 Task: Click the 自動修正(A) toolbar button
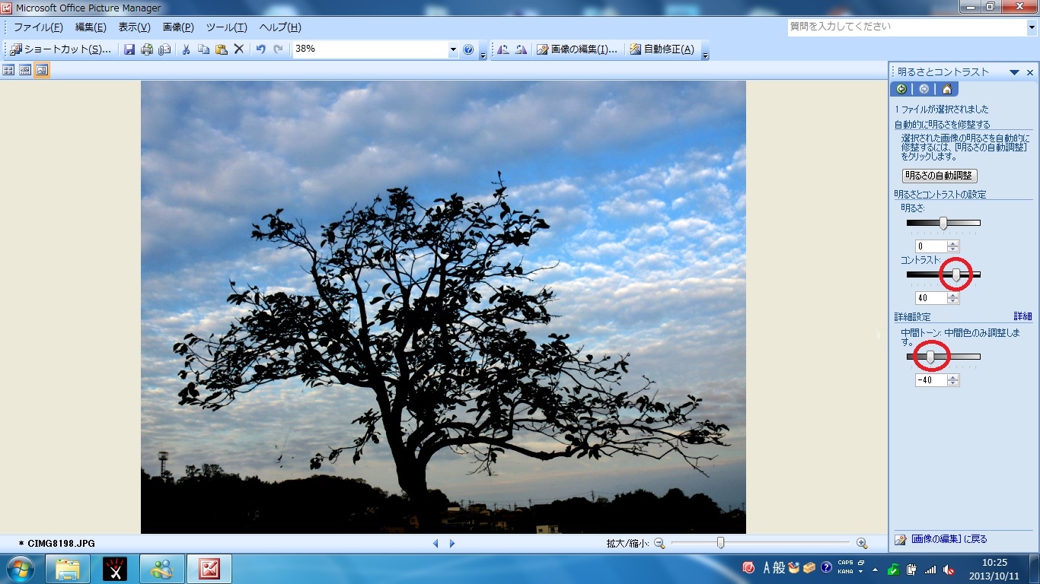[x=662, y=49]
